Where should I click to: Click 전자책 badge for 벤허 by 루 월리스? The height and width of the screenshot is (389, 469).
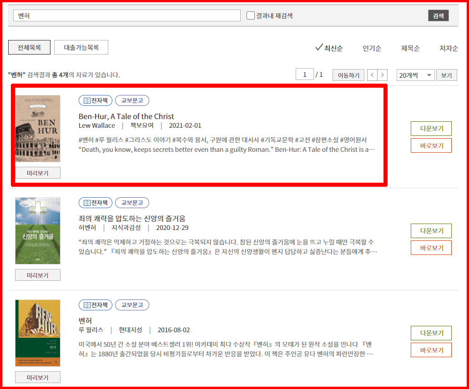click(96, 305)
